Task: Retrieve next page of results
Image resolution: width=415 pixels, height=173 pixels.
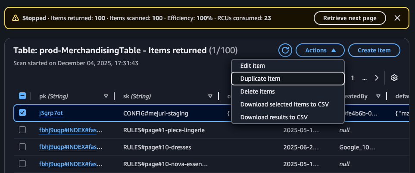Action: (x=349, y=18)
